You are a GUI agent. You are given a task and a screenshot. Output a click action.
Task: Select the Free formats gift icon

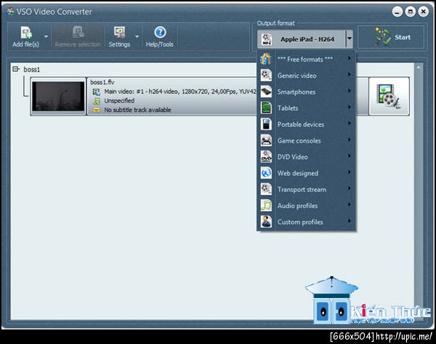(x=266, y=60)
